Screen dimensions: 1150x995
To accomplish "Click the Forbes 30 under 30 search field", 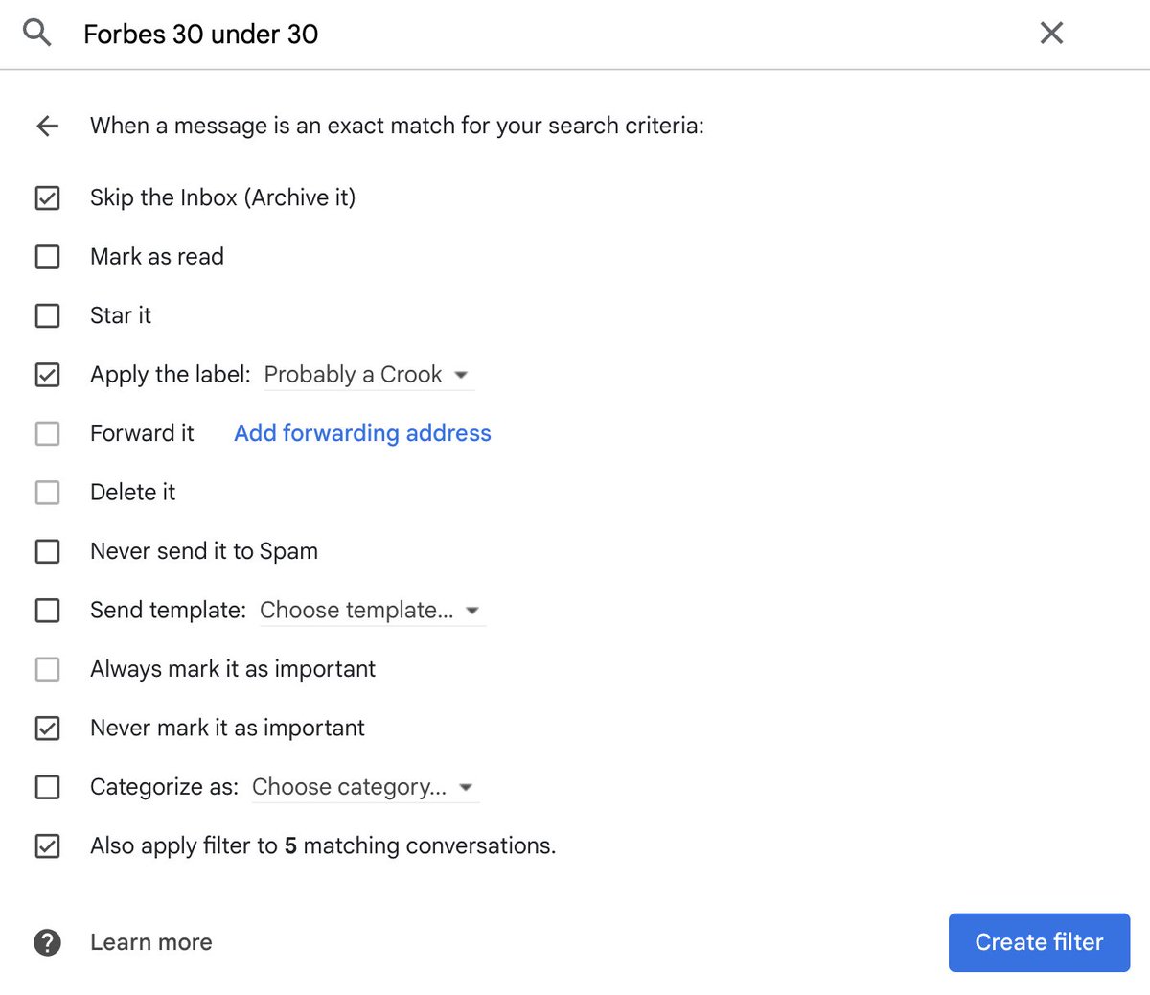I will coord(546,34).
